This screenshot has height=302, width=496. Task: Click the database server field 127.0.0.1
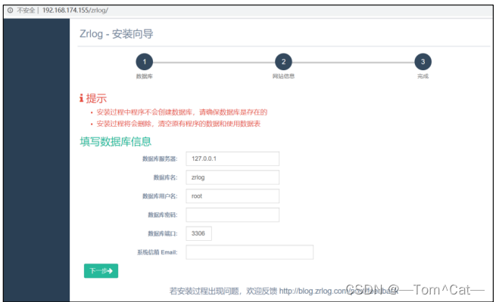pos(232,159)
